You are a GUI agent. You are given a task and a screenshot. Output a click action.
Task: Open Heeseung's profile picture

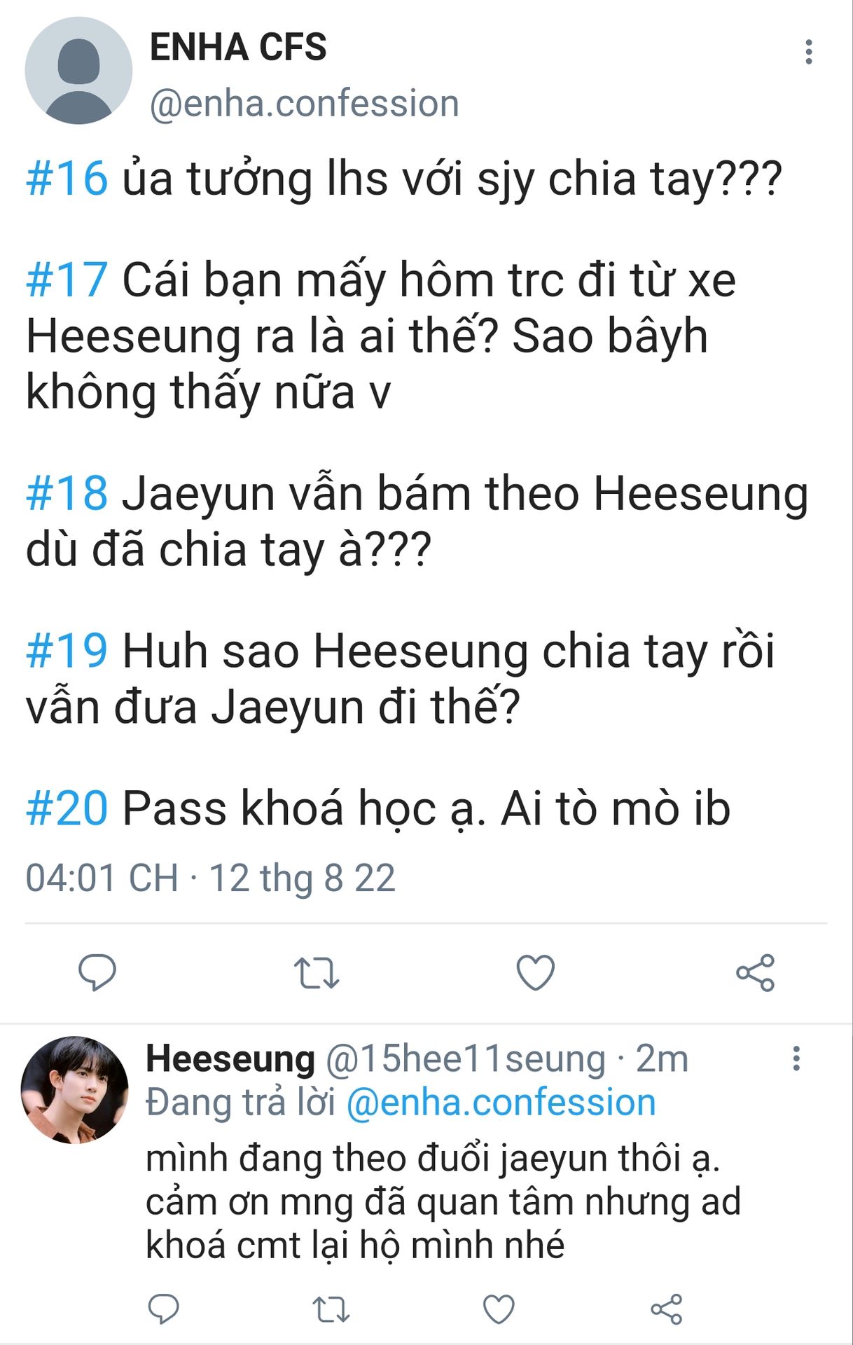click(75, 1090)
